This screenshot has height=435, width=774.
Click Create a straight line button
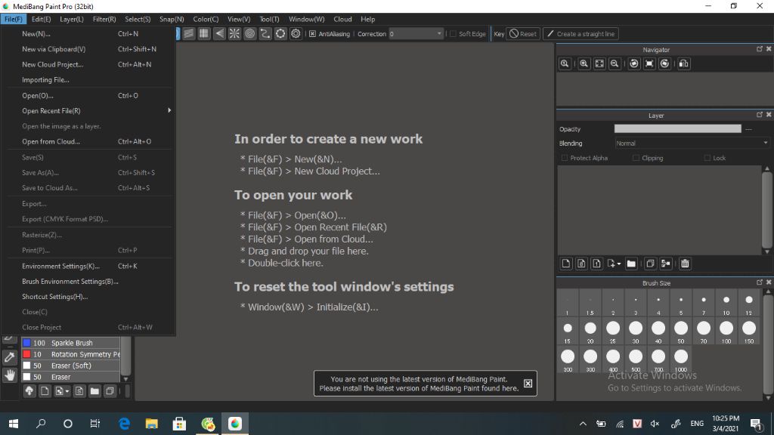581,33
